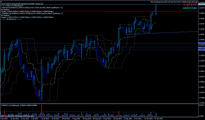Image resolution: width=205 pixels, height=120 pixels.
Task: Click the 'Click-and-drag take profit' EA label
Action: coord(173,2)
